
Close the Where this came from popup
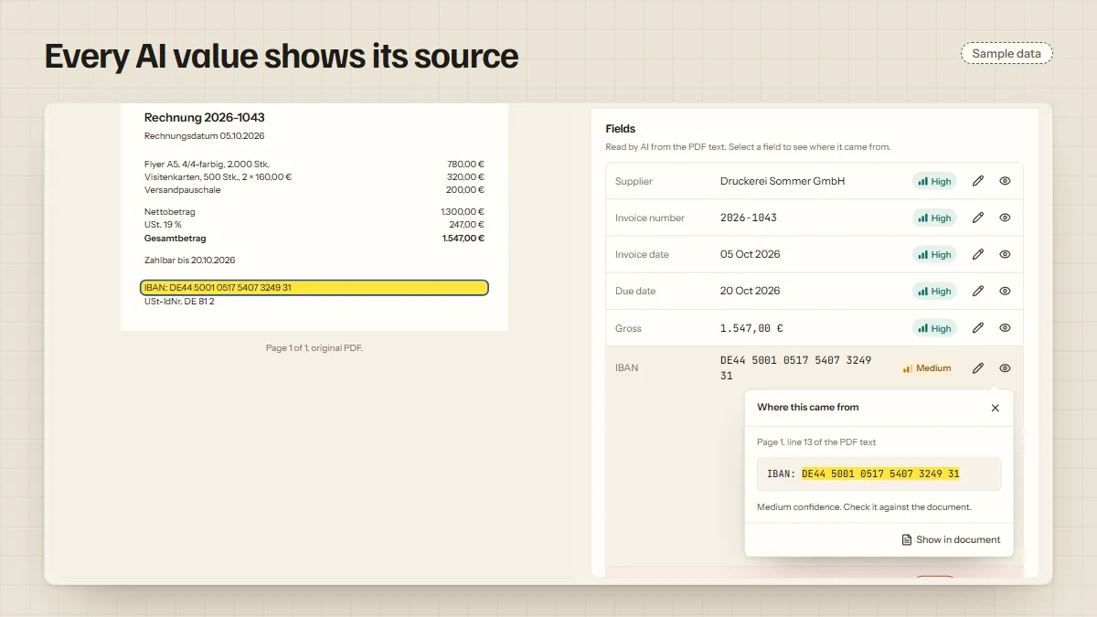pyautogui.click(x=996, y=408)
